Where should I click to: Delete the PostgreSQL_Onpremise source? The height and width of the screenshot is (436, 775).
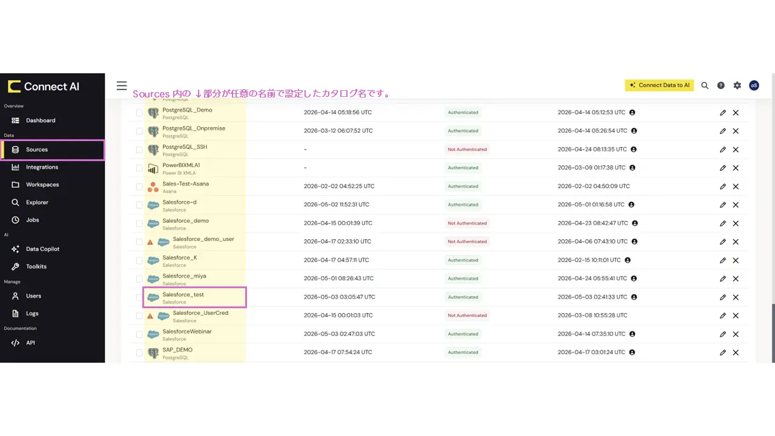click(736, 131)
